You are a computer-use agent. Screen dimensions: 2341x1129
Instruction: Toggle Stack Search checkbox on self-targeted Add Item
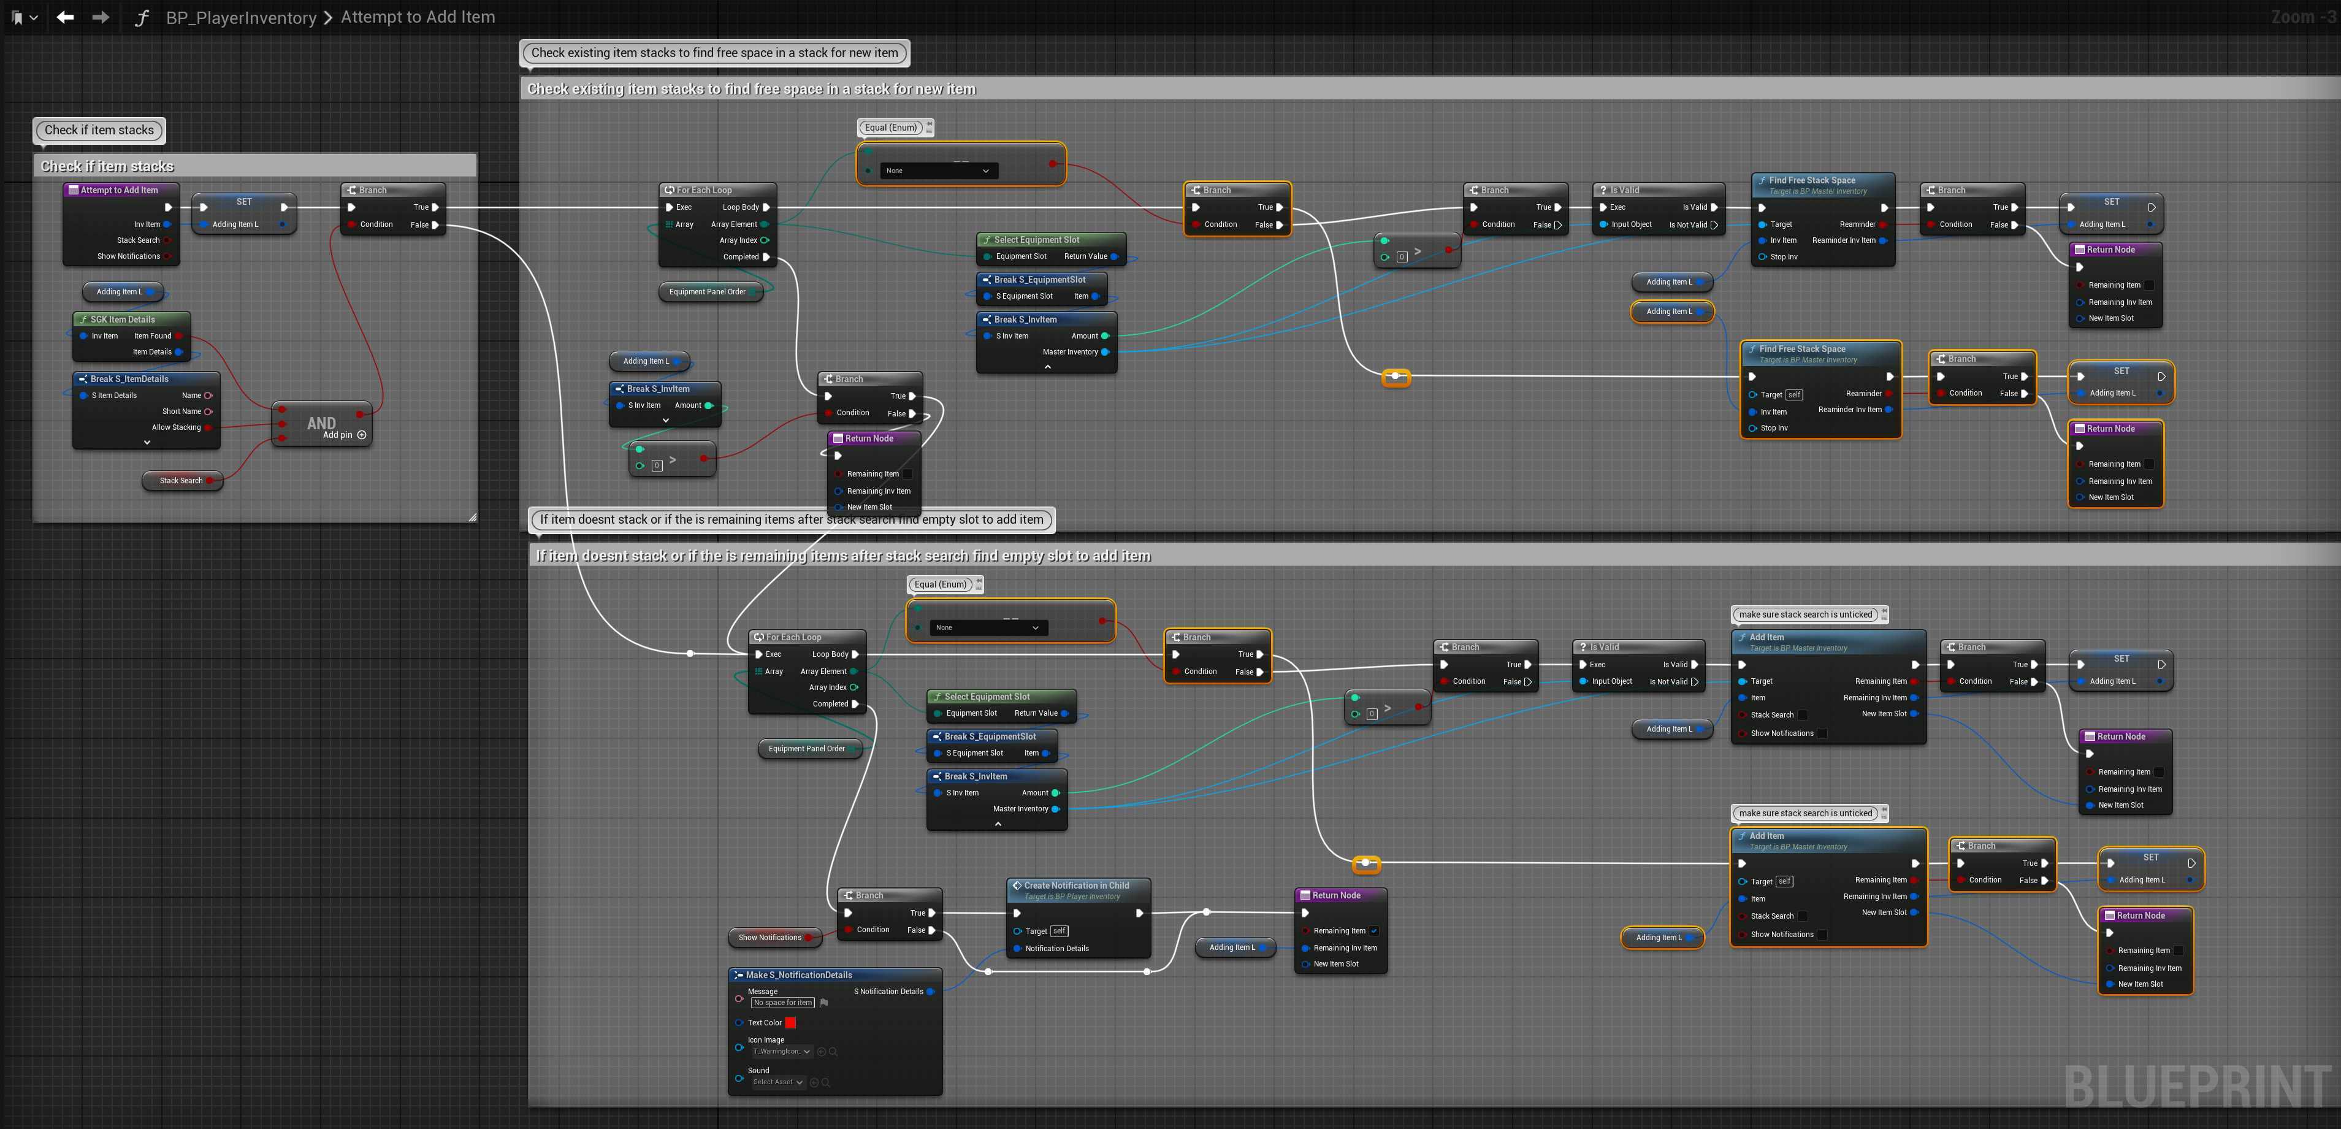click(1803, 916)
